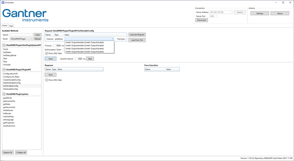Disconnect from the server
The height and width of the screenshot is (161, 294).
[201, 20]
